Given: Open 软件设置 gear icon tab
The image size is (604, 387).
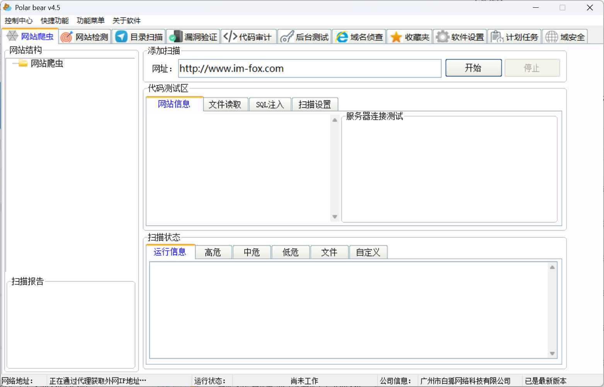Looking at the screenshot, I should (x=460, y=37).
